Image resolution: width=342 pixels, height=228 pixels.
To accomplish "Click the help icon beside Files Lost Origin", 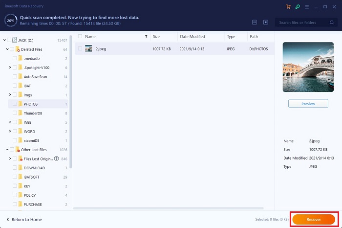I will [56, 159].
